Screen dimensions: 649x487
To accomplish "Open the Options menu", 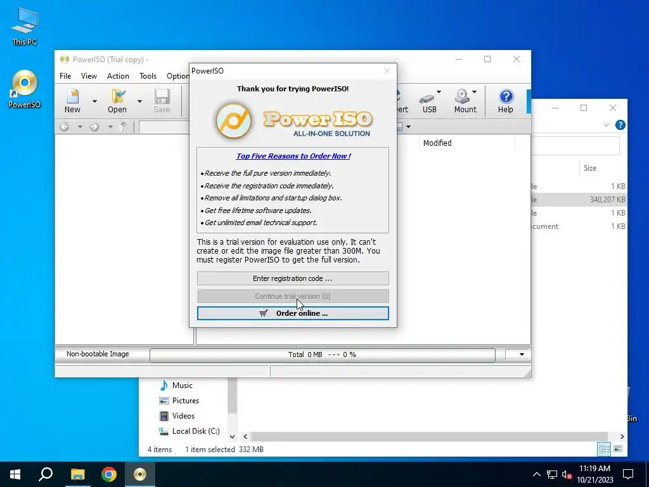I will click(177, 76).
